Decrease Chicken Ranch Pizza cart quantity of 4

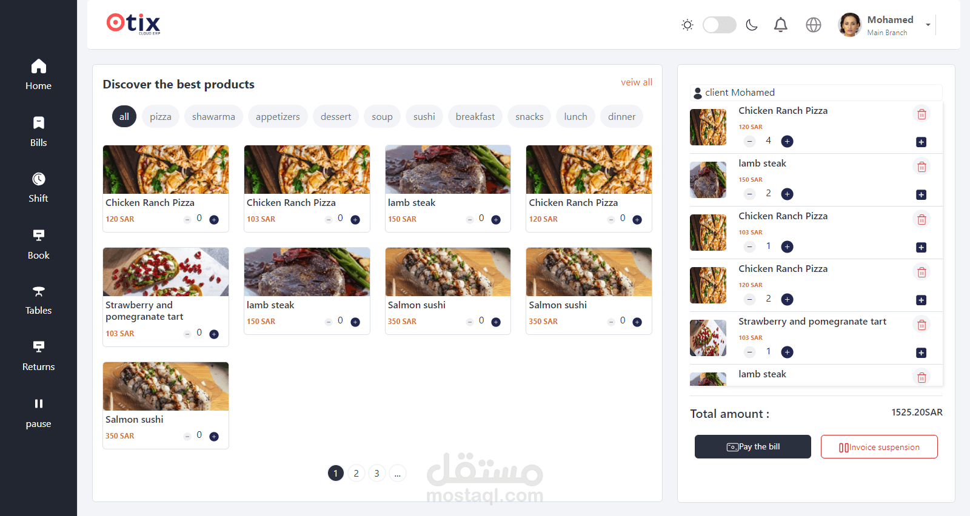pyautogui.click(x=750, y=141)
